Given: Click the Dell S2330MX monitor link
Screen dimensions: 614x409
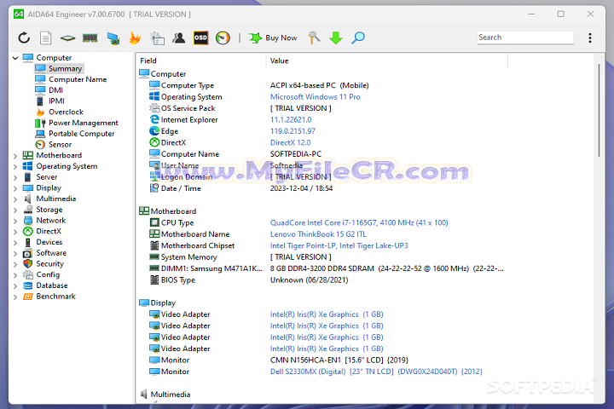Looking at the screenshot, I should click(x=376, y=372).
